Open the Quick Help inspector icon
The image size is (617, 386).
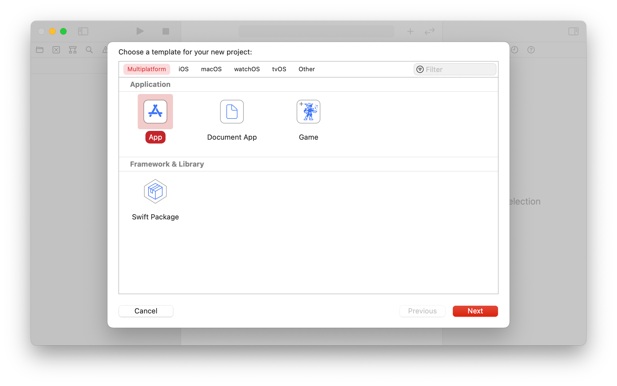[531, 50]
